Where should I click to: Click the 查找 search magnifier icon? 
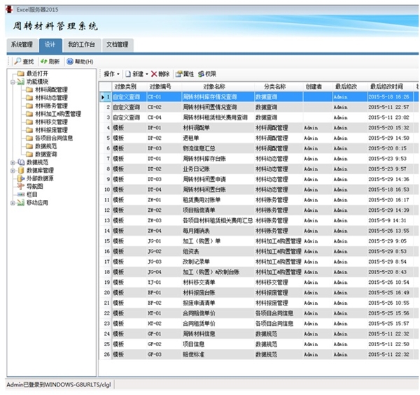[17, 62]
